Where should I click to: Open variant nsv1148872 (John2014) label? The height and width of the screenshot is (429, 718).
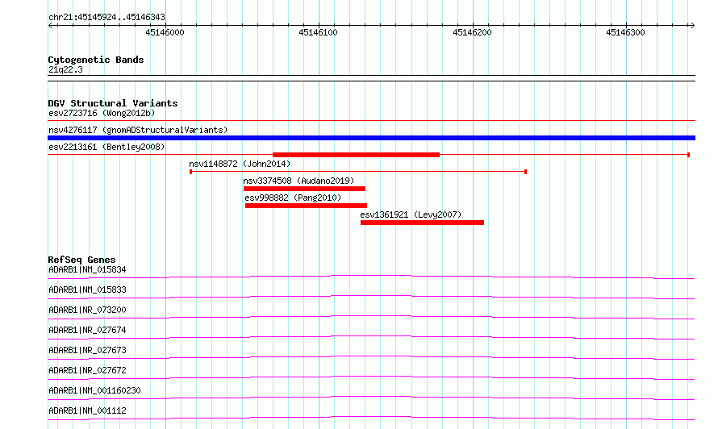240,164
